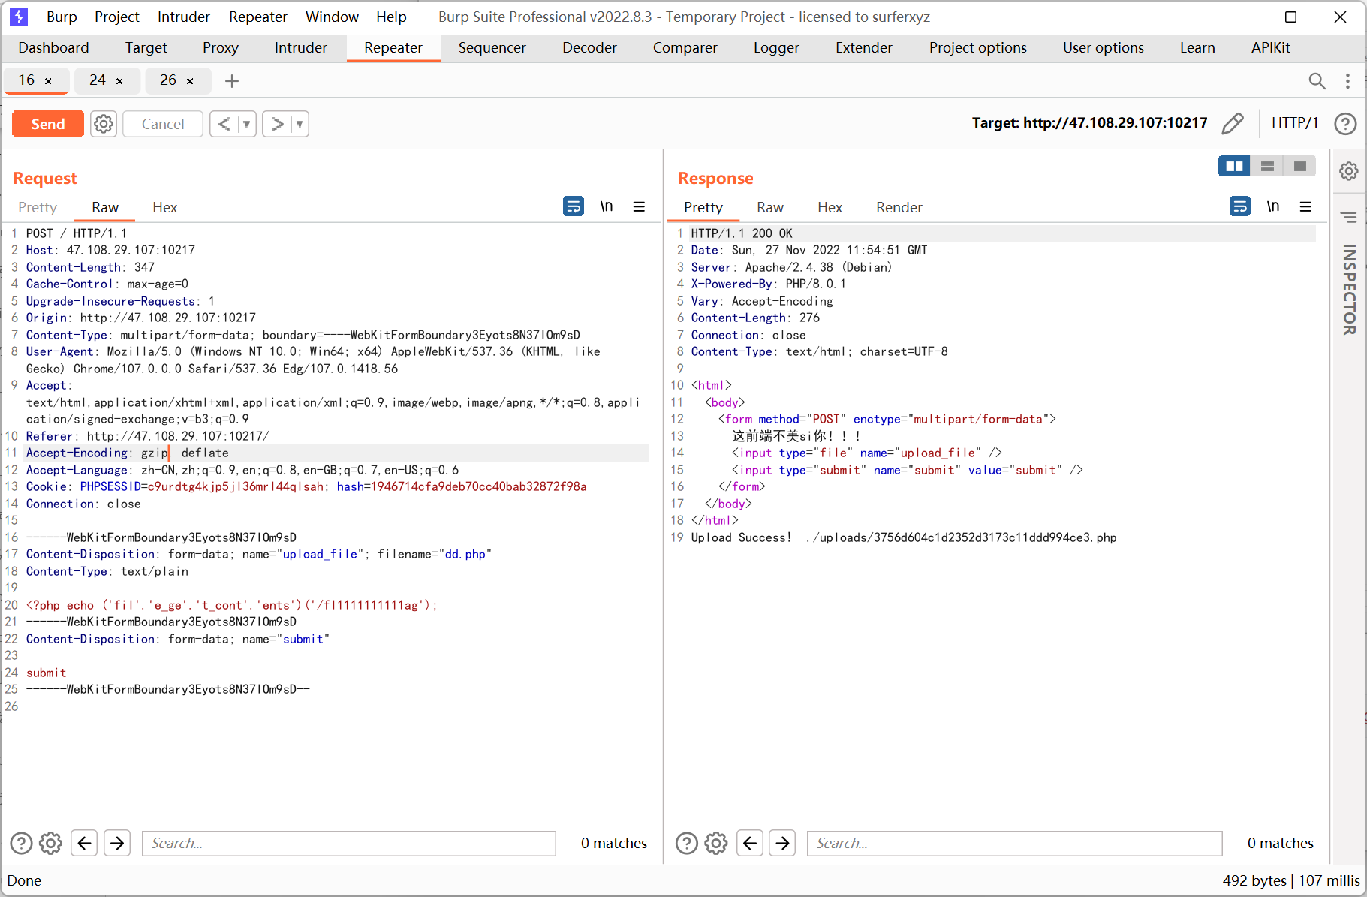This screenshot has width=1367, height=897.
Task: Toggle word wrap in the Response editor
Action: tap(1239, 206)
